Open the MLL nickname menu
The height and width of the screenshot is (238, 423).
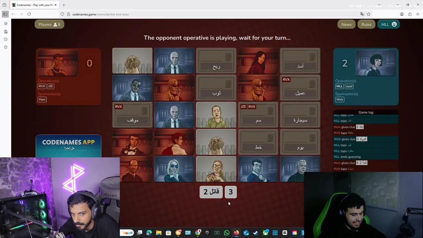click(x=389, y=24)
